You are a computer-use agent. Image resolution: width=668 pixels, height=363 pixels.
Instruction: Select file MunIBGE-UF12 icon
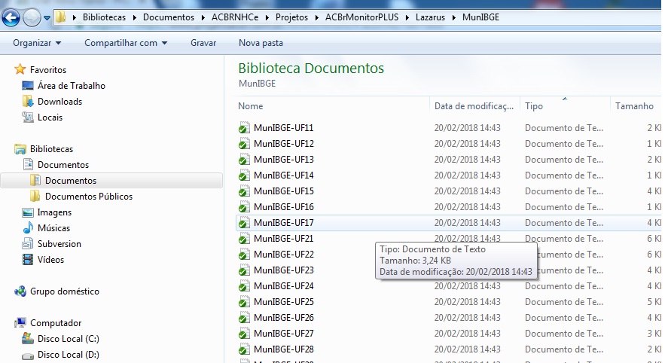coord(244,144)
